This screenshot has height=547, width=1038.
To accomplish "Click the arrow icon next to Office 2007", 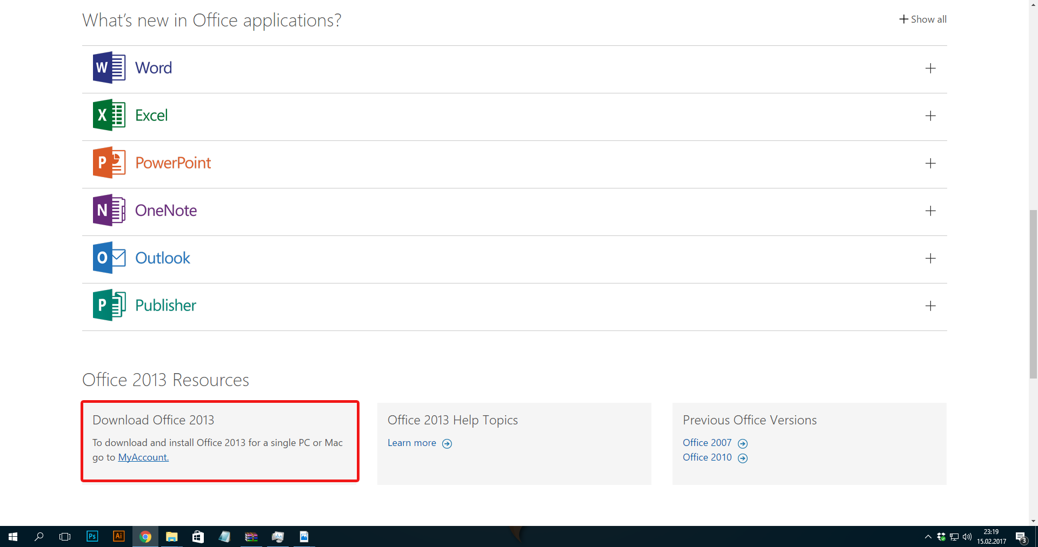I will click(x=743, y=444).
